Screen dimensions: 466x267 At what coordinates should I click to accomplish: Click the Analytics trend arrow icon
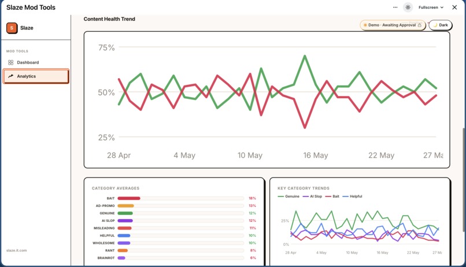coord(11,76)
